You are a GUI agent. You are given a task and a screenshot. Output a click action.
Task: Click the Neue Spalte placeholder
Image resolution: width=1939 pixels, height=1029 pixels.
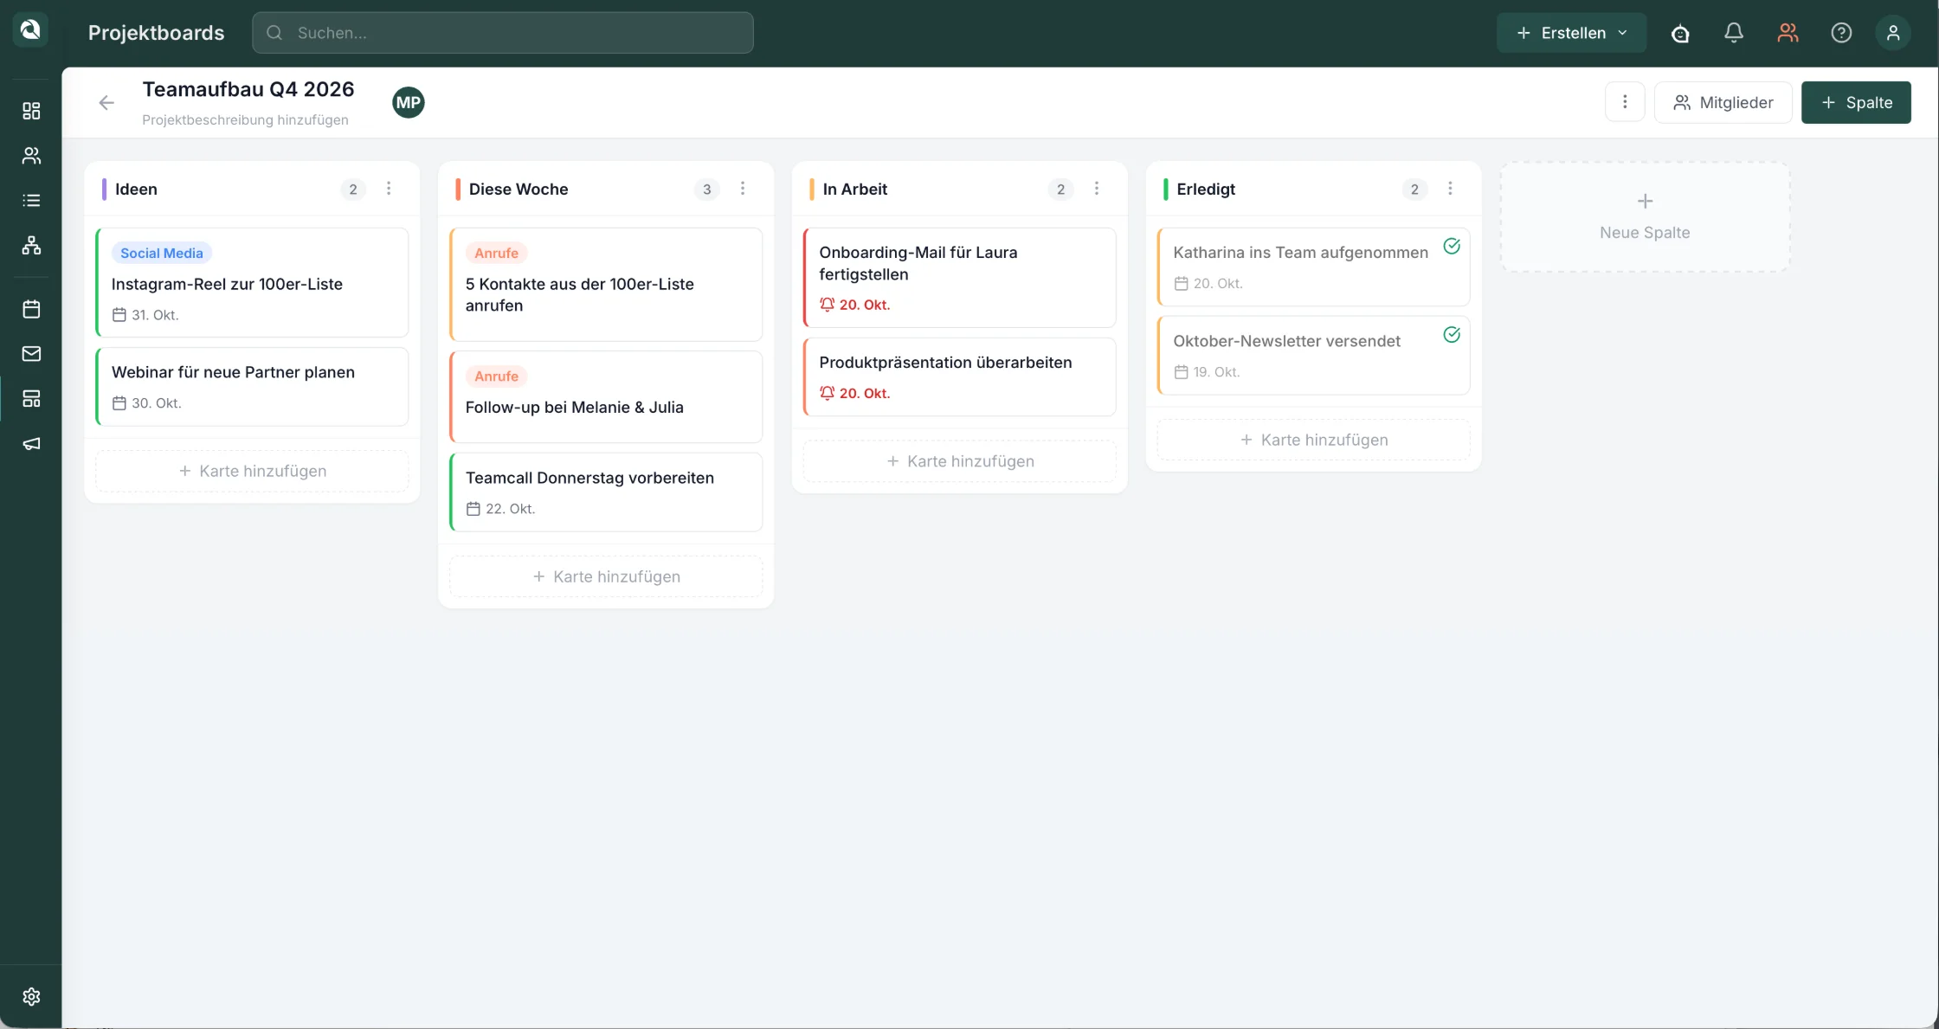1645,217
